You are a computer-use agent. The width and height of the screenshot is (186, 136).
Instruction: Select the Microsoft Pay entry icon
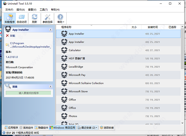point(64,75)
